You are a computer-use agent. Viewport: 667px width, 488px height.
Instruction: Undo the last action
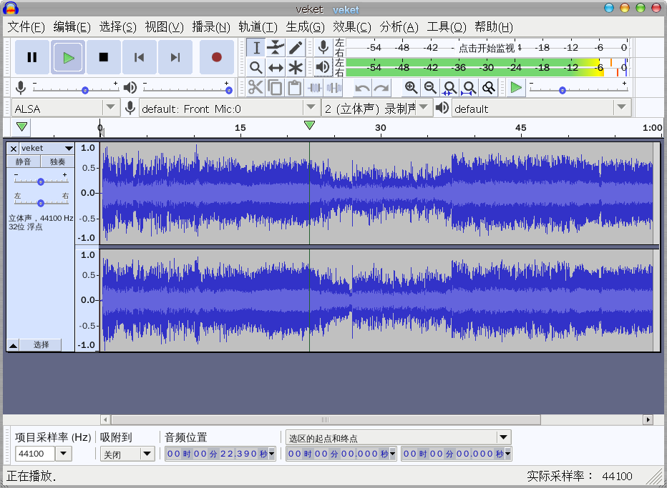coord(362,88)
